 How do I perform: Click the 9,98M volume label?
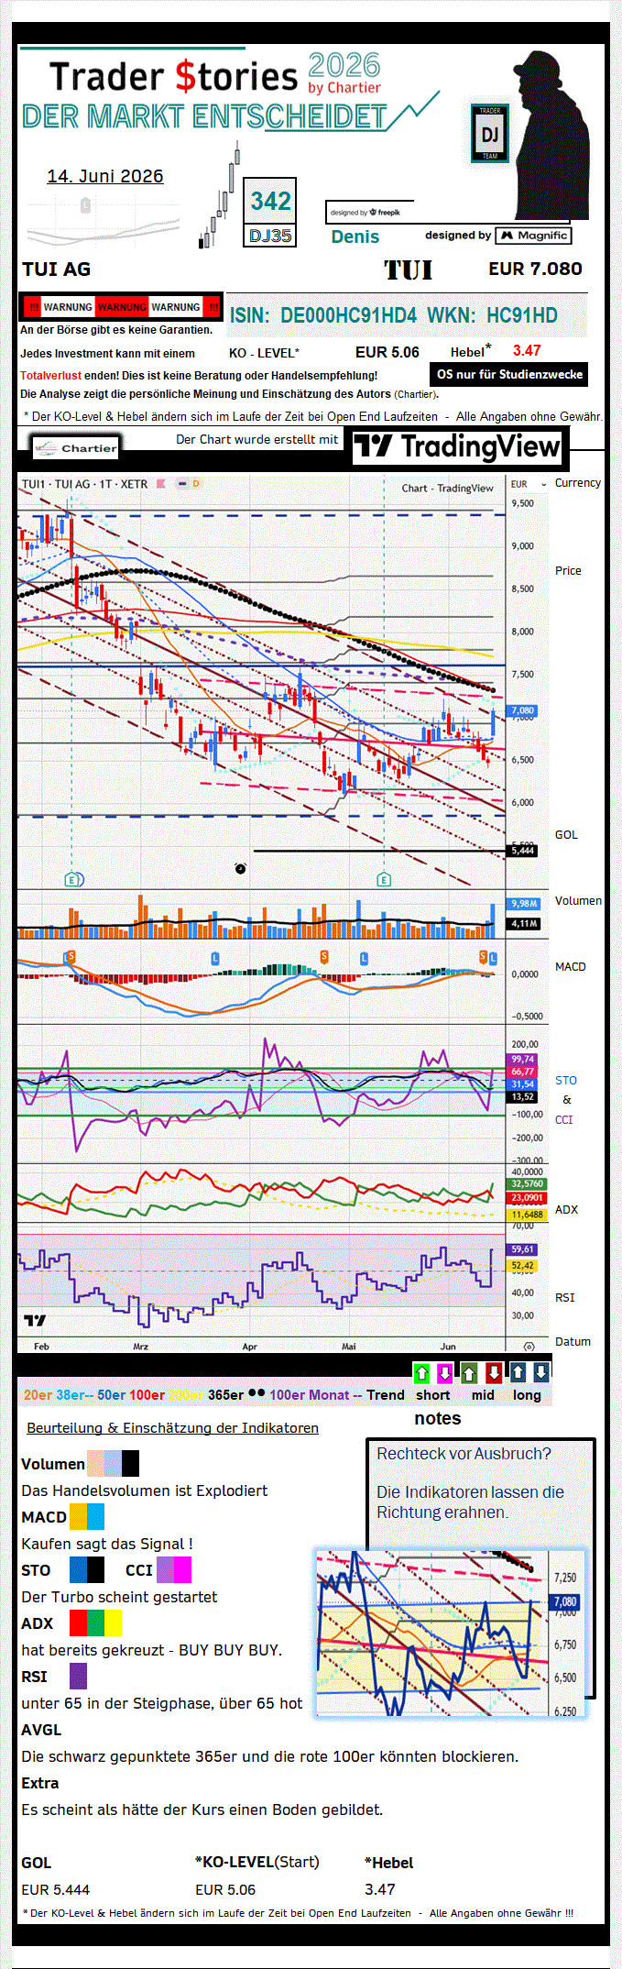[524, 904]
